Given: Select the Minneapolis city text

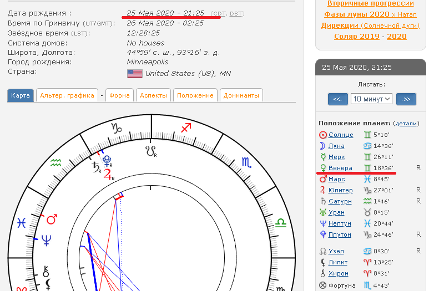Looking at the screenshot, I should click(x=148, y=62).
